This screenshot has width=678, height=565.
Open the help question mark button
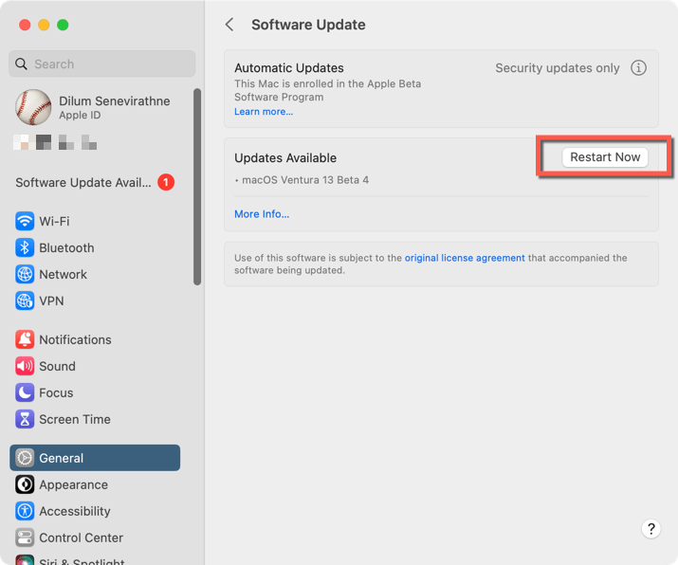click(x=651, y=529)
